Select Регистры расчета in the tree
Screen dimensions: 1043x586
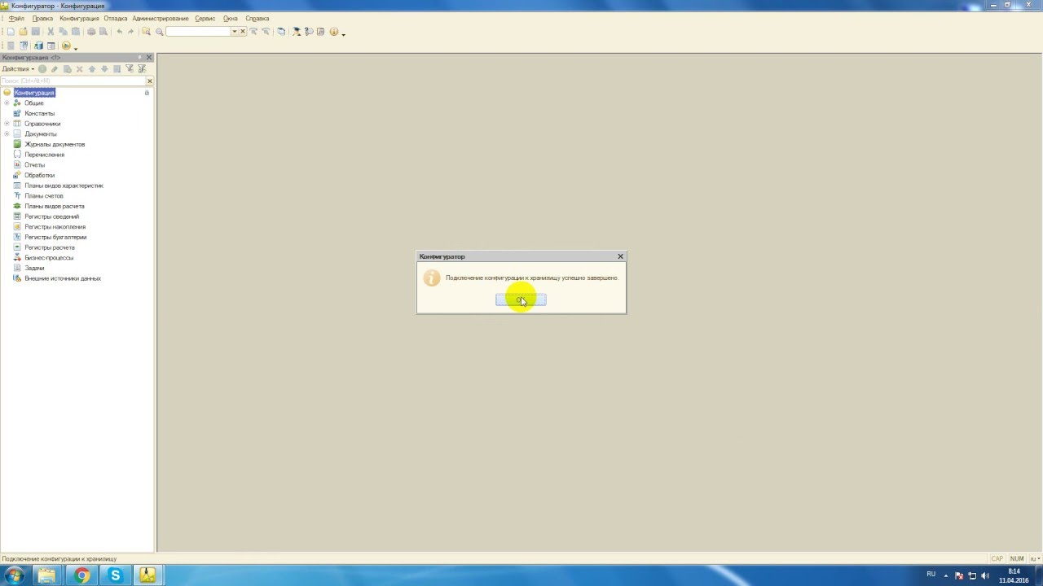50,247
